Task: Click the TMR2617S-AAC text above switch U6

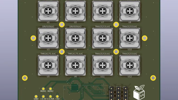Action: point(75,54)
